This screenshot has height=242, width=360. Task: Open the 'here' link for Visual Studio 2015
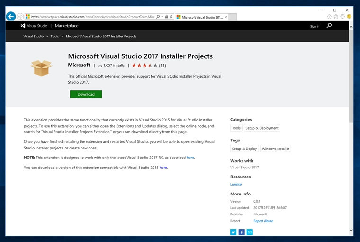point(163,168)
